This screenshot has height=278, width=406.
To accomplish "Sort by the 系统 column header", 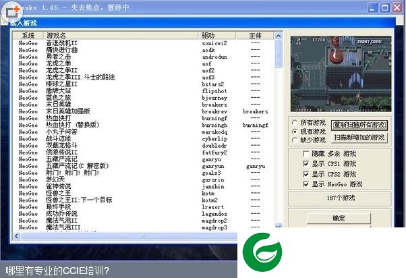I will pos(28,36).
